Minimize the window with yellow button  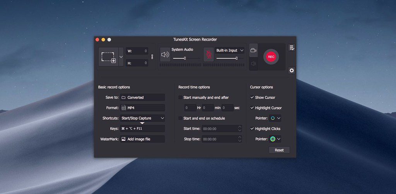(103, 39)
